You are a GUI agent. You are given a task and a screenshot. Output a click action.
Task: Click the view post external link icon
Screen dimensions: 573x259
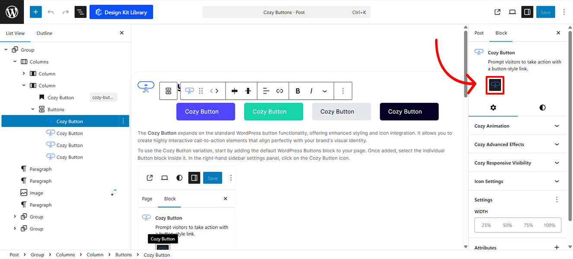[497, 12]
